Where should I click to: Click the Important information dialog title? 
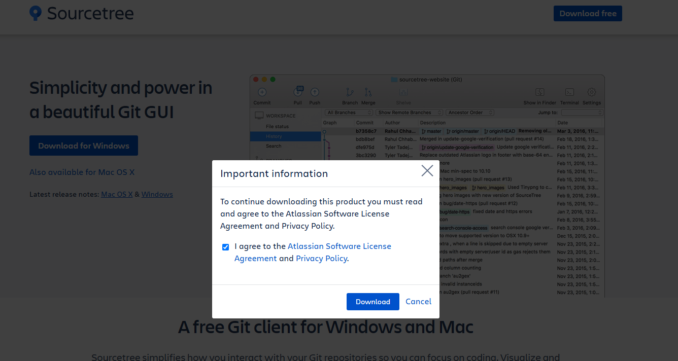pyautogui.click(x=274, y=173)
